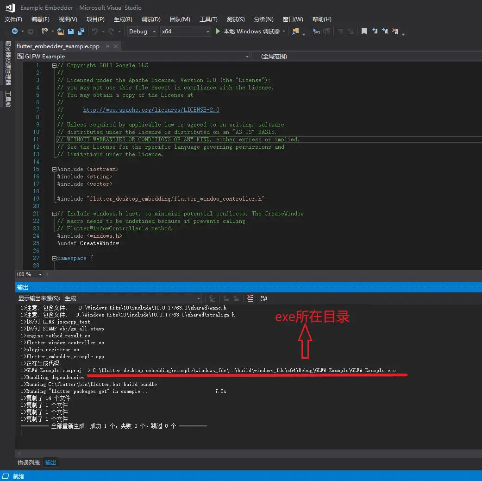Click the output line with GLFW Example.exe path
Viewport: 482px width, 481px height.
coord(208,370)
